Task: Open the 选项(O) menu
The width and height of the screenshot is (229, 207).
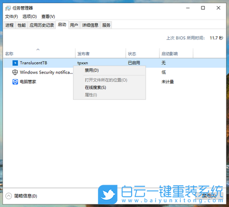Action: pos(30,17)
